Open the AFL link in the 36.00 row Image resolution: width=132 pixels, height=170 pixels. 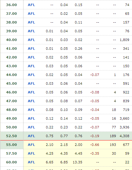(31, 5)
